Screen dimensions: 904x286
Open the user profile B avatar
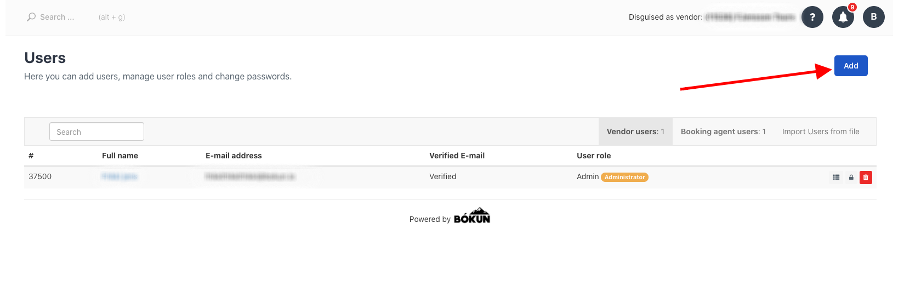873,17
